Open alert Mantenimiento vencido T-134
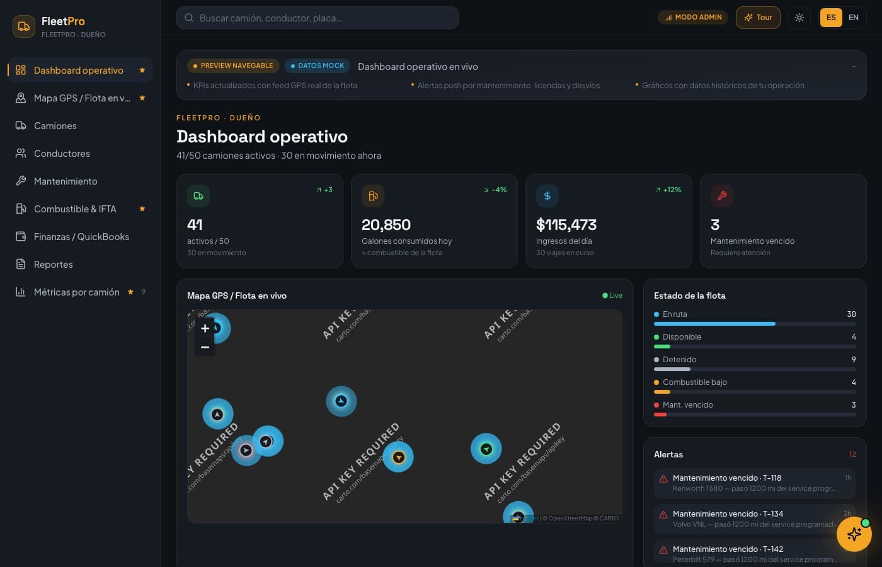The height and width of the screenshot is (567, 882). coord(755,519)
